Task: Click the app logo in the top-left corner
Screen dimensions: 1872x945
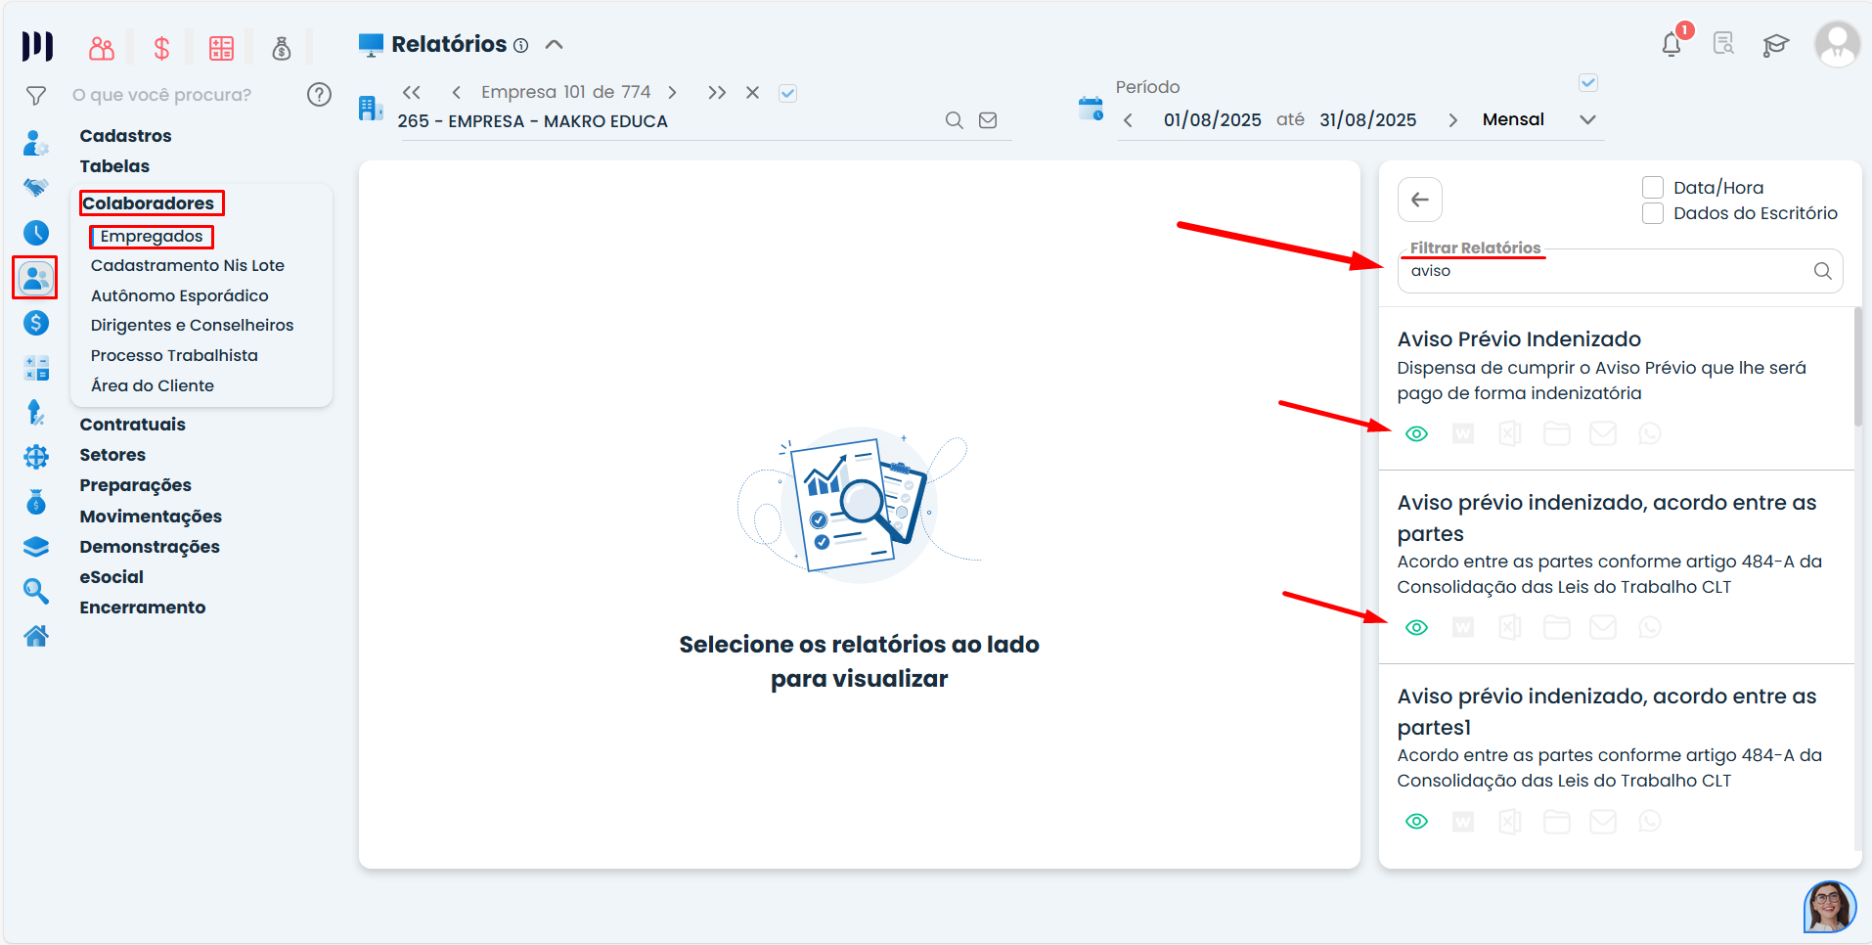Action: click(x=37, y=46)
